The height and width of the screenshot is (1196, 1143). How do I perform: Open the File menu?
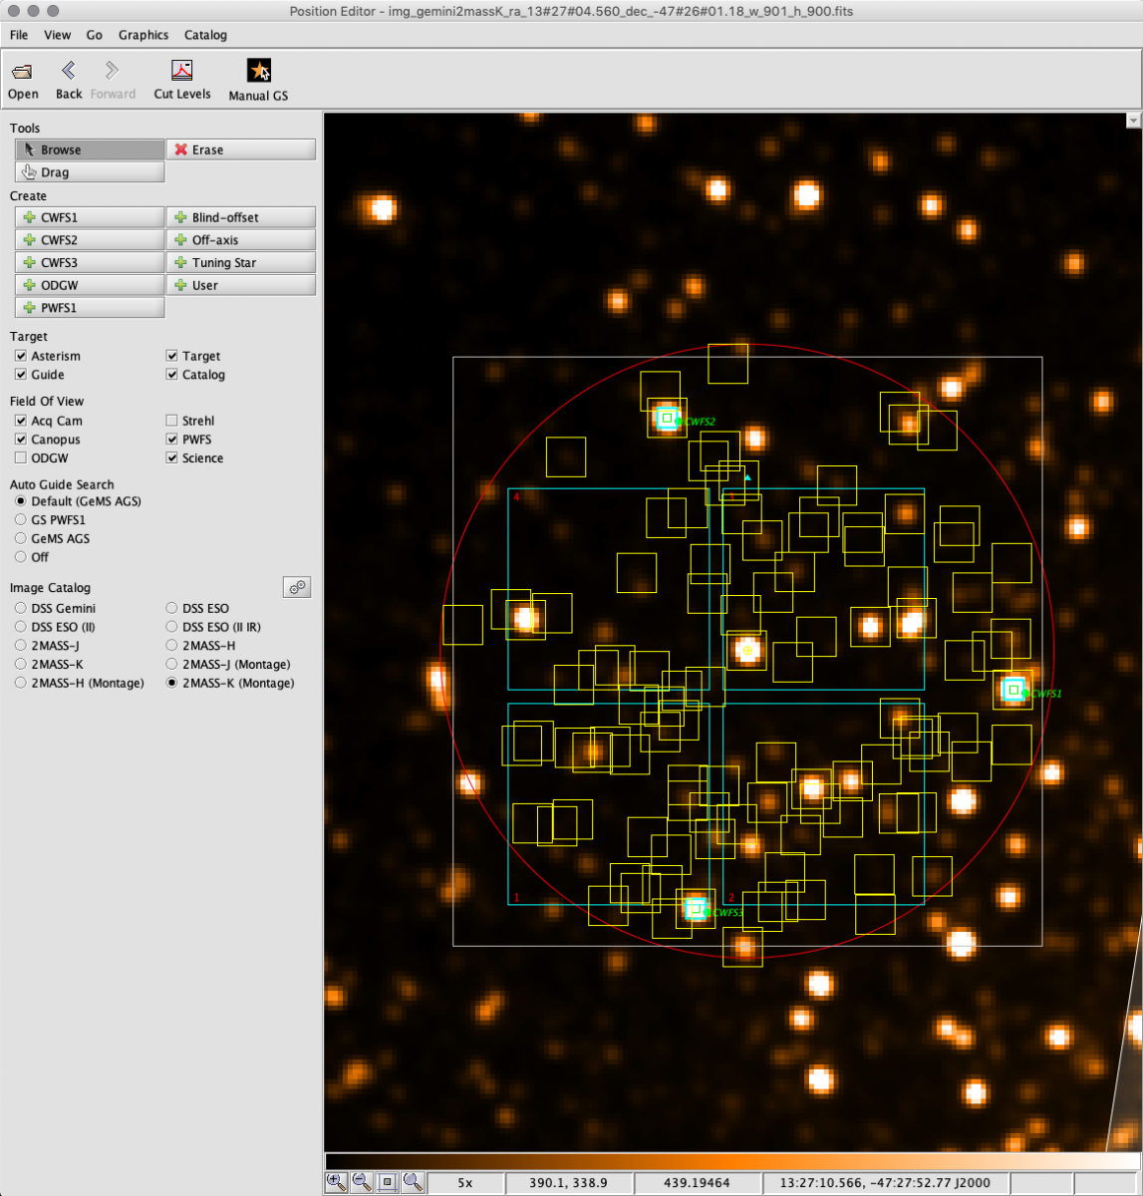click(19, 35)
